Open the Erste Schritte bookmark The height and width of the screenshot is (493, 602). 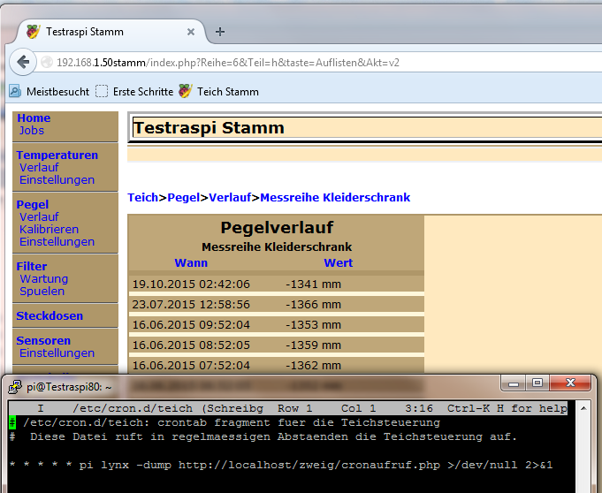point(134,91)
